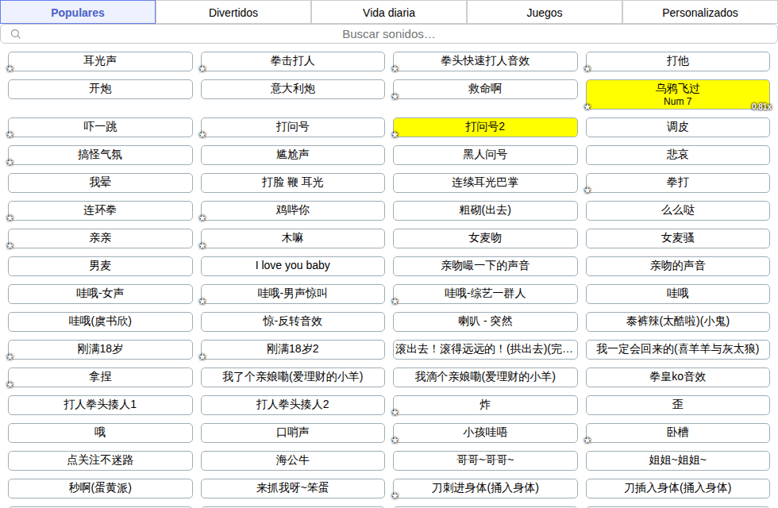Open the Juegos tab
The image size is (778, 508).
pos(545,13)
